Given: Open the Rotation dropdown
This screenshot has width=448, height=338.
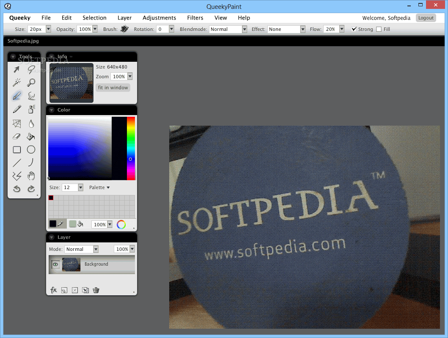Looking at the screenshot, I should [x=171, y=29].
